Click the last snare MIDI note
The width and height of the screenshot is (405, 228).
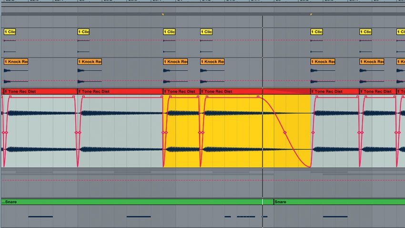pyautogui.click(x=335, y=217)
